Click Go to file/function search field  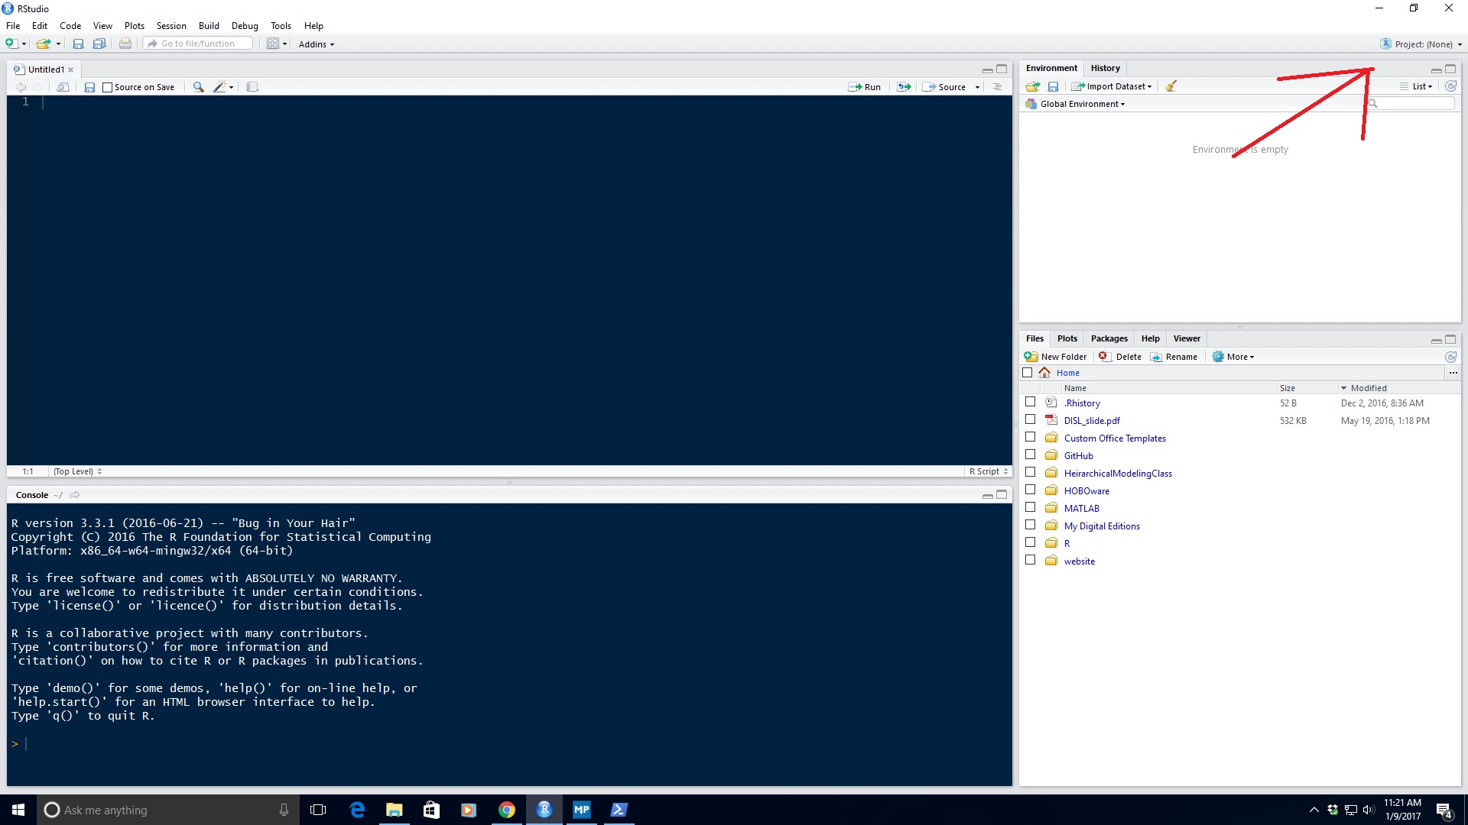(x=198, y=44)
